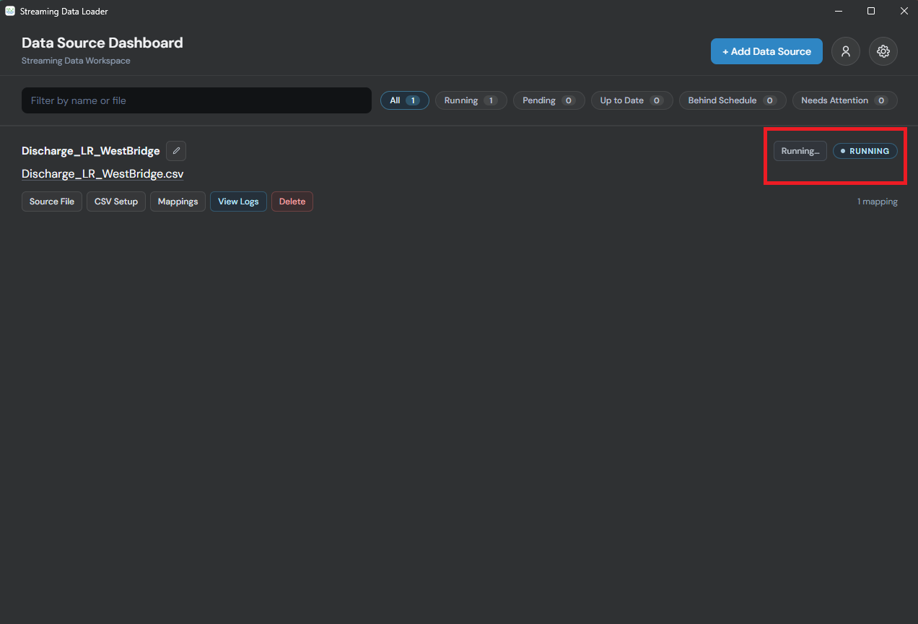Delete the Discharge_LR_WestBridge data source
918x624 pixels.
[292, 201]
